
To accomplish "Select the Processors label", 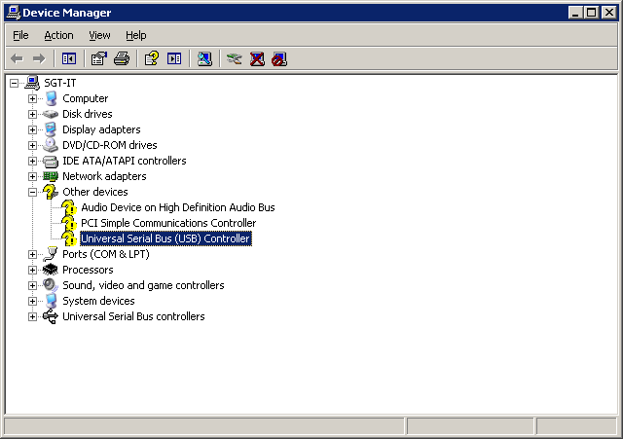I will pyautogui.click(x=88, y=270).
